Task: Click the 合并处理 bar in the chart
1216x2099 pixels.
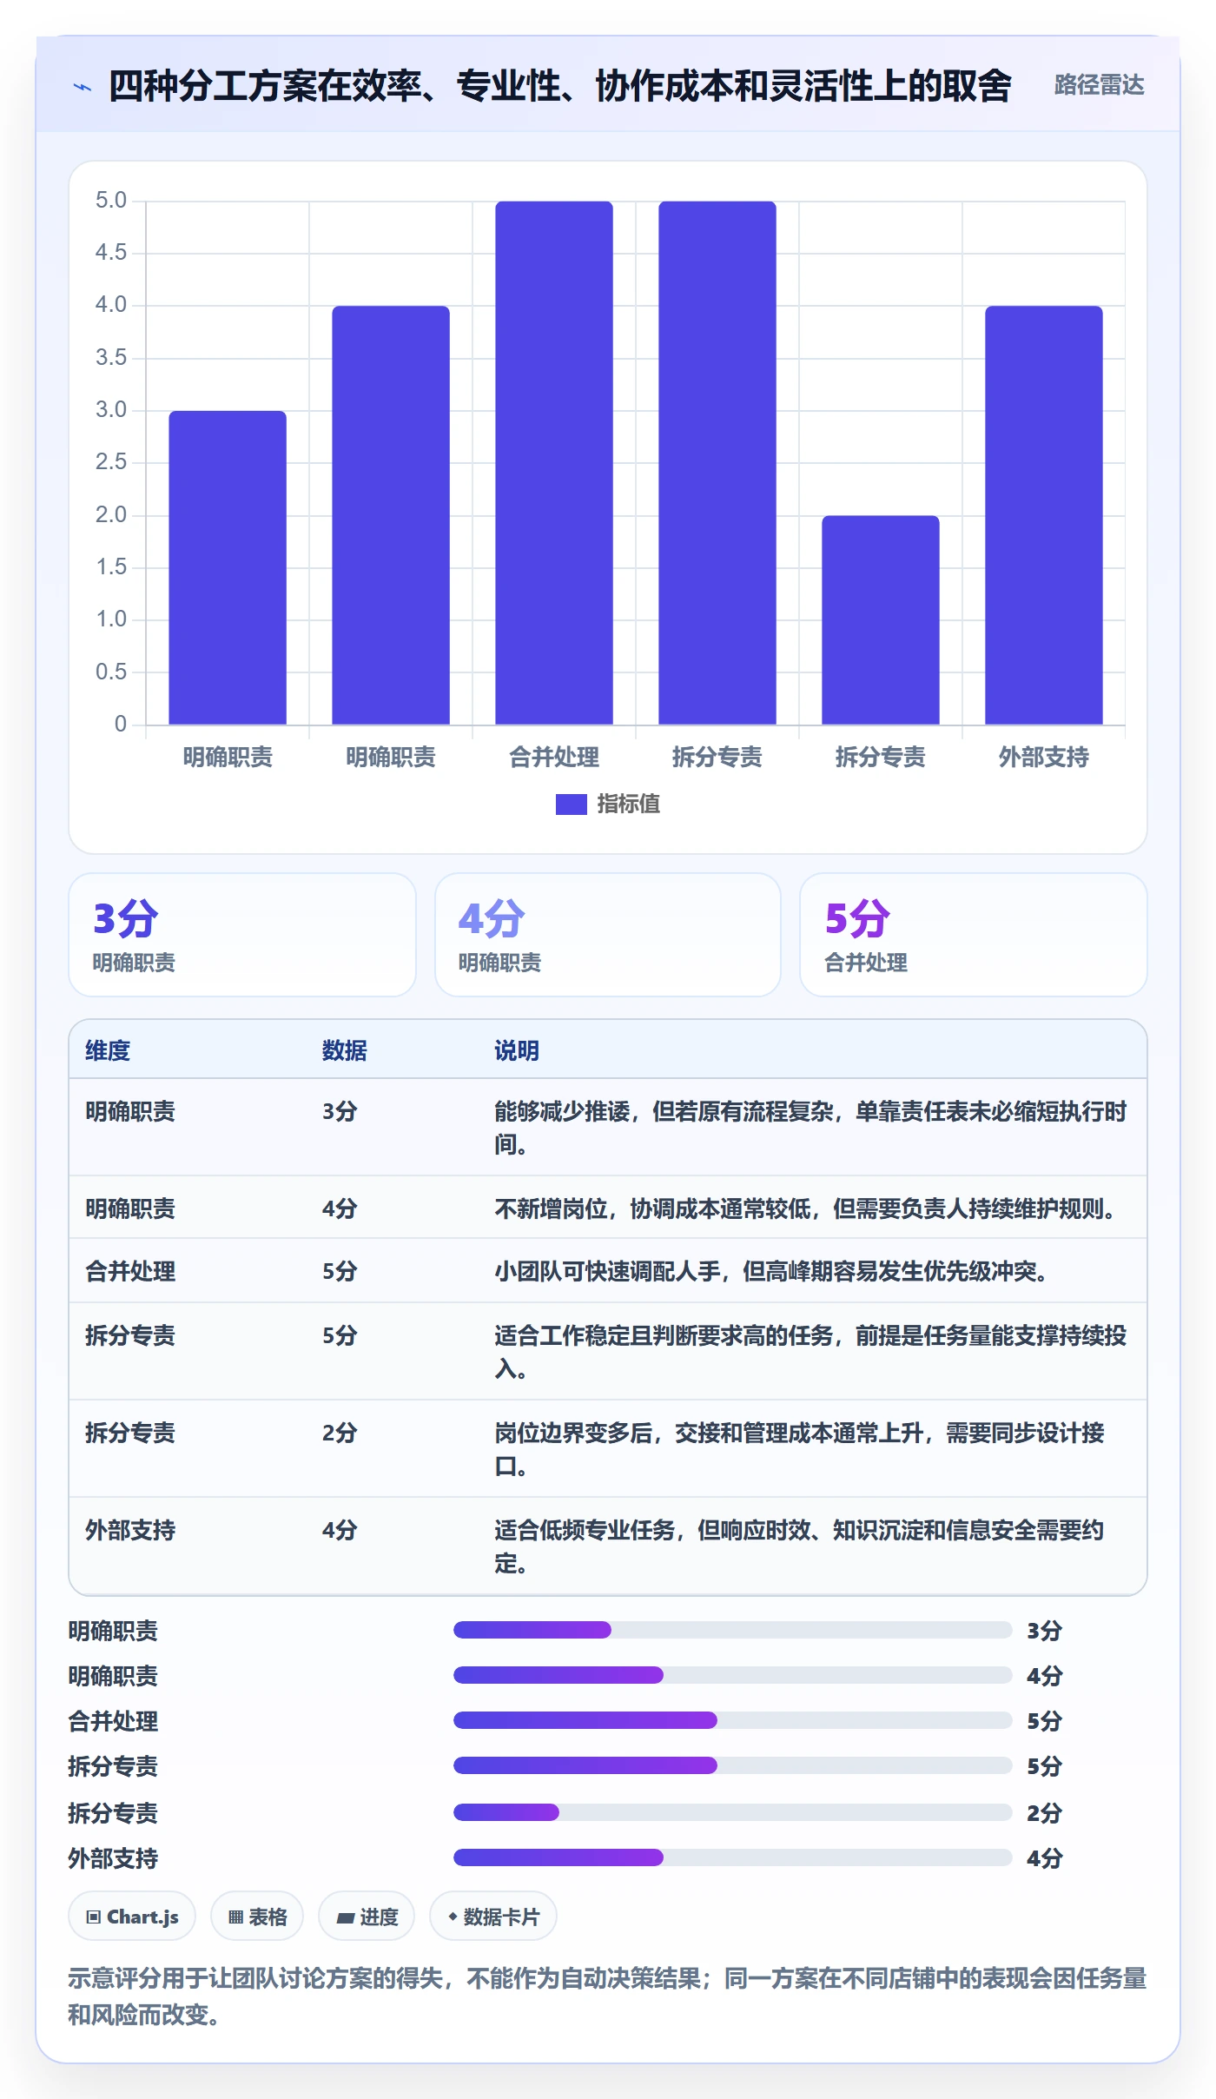Action: [x=554, y=463]
